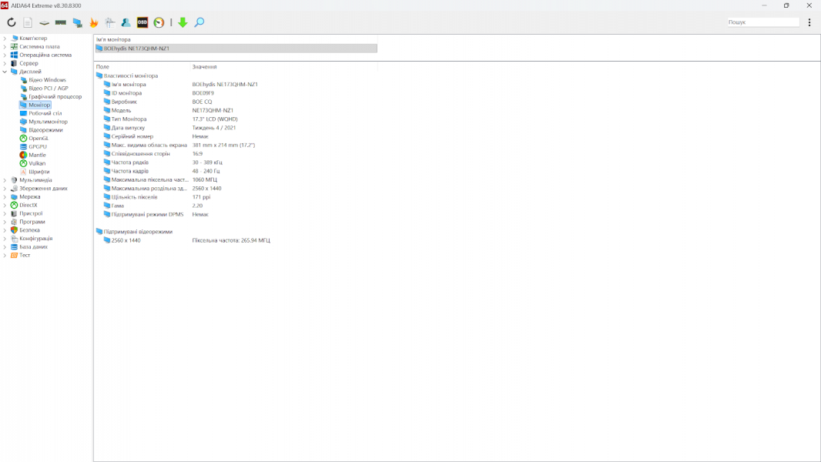Select the База даних tree item

[34, 247]
